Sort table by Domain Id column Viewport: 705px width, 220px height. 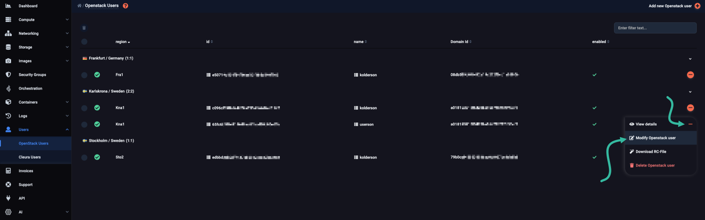(x=461, y=42)
